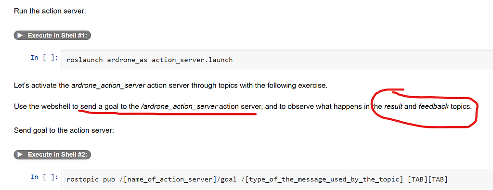
Task: Click the Send goal to the action server text
Action: [64, 130]
